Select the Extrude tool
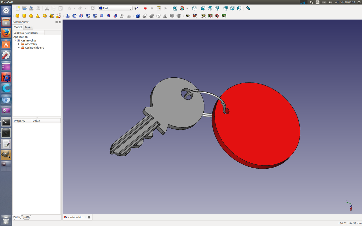Screen dimensions: 362x226 [x=68, y=16]
